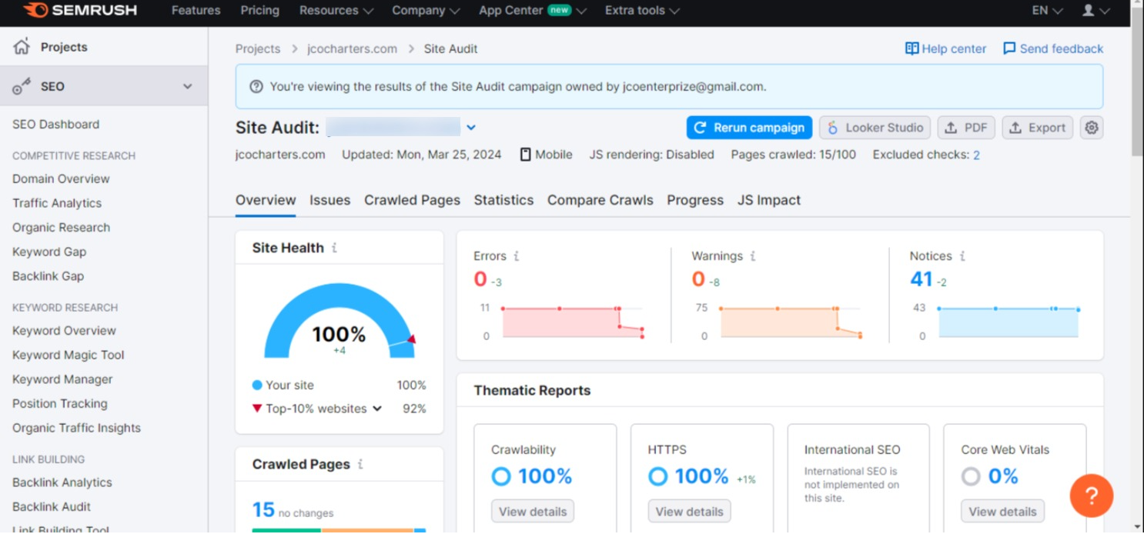The height and width of the screenshot is (534, 1144).
Task: Open the orange help question bubble
Action: [x=1092, y=496]
